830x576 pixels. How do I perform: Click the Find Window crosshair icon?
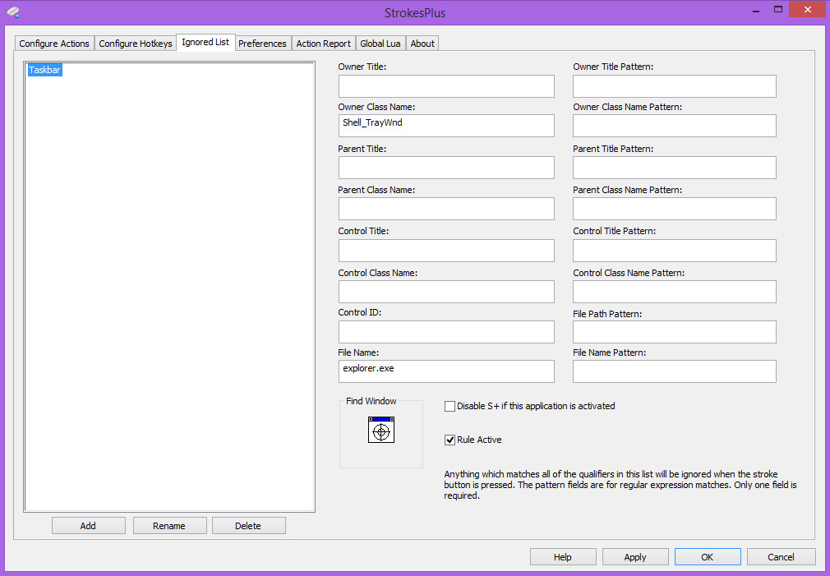point(381,430)
